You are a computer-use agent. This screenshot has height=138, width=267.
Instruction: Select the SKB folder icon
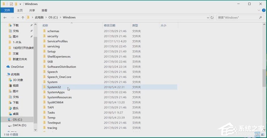[x=44, y=62]
